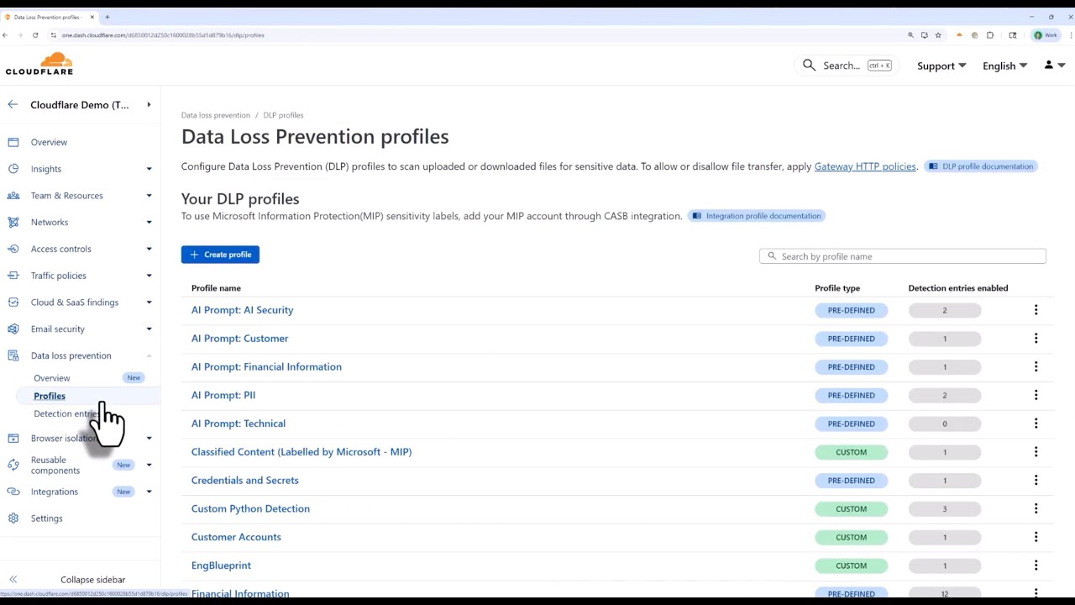Expand the Team & Resources section arrow

(149, 196)
